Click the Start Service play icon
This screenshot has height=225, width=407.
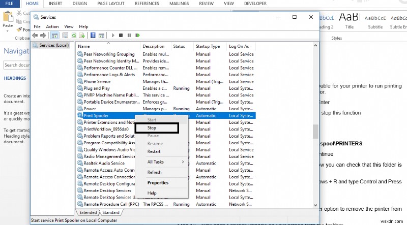(x=113, y=35)
